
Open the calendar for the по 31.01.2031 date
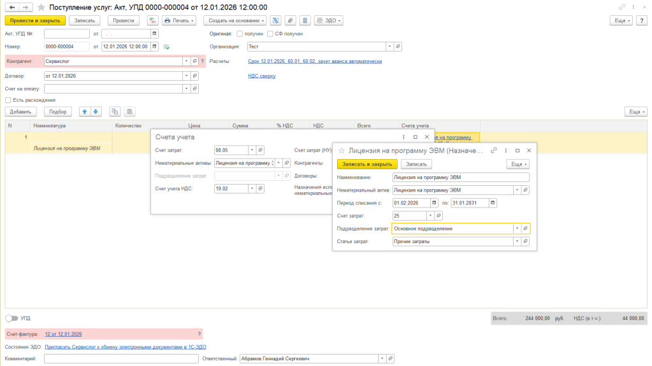(x=493, y=203)
